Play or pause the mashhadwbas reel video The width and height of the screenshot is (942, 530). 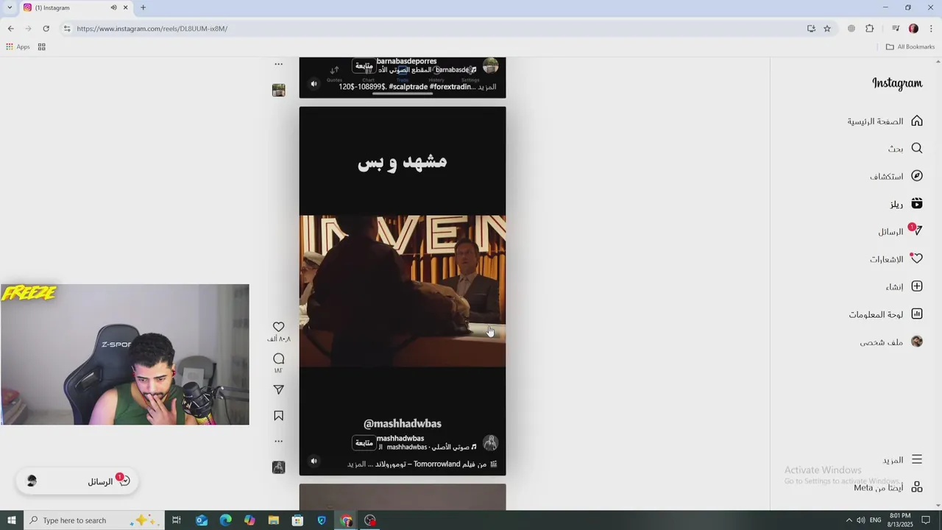pos(403,291)
